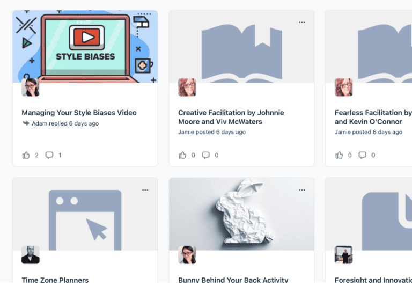This screenshot has width=412, height=293.
Task: Like the Managing Your Style Biases Video post
Action: [x=26, y=155]
